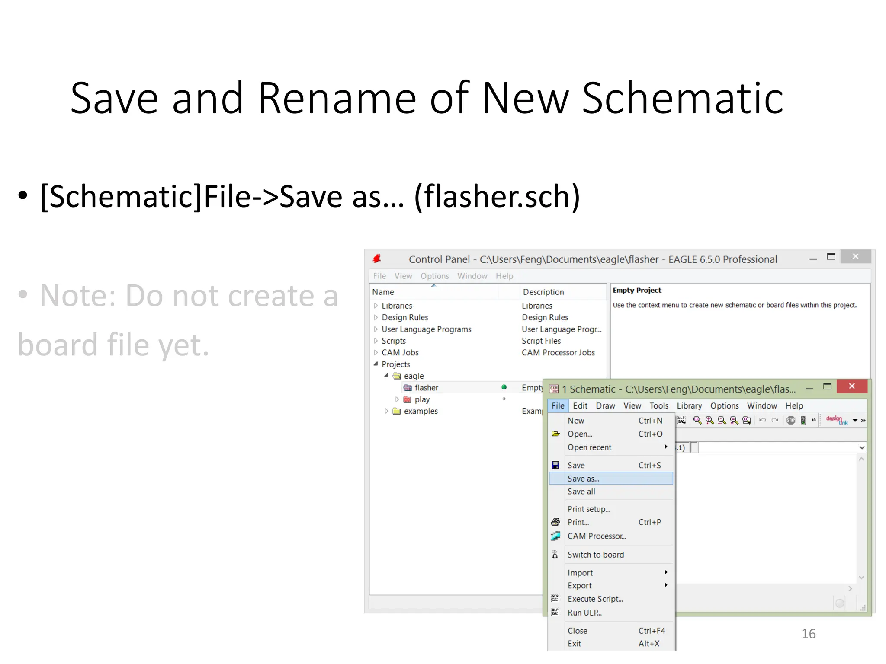Viewport: 886px width, 664px height.
Task: Click the Zoom to fit magnifier icon
Action: pos(697,420)
